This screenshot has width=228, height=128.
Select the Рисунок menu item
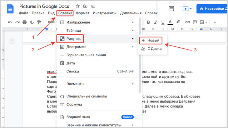97,39
